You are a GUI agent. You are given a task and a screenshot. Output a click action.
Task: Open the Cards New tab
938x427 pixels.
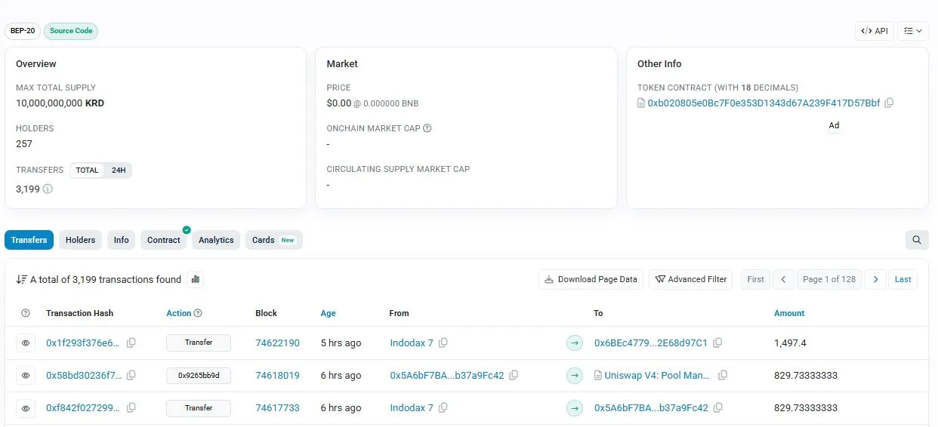pos(273,240)
